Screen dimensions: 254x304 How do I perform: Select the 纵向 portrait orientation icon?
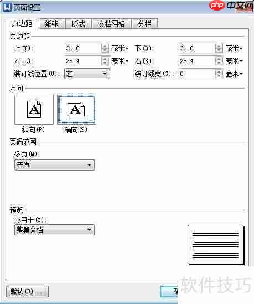click(34, 110)
